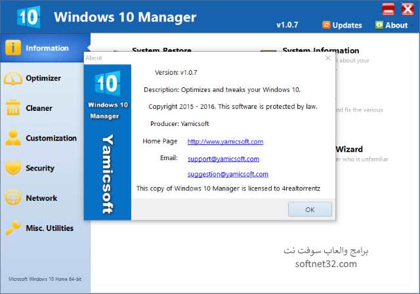The width and height of the screenshot is (420, 294).
Task: Click the Information sidebar icon
Action: pos(13,48)
